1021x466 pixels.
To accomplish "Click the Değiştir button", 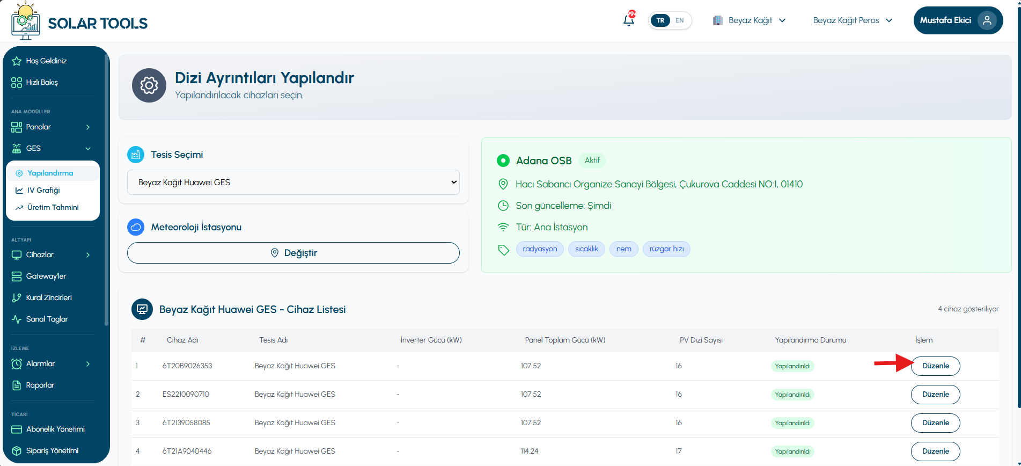I will [293, 253].
